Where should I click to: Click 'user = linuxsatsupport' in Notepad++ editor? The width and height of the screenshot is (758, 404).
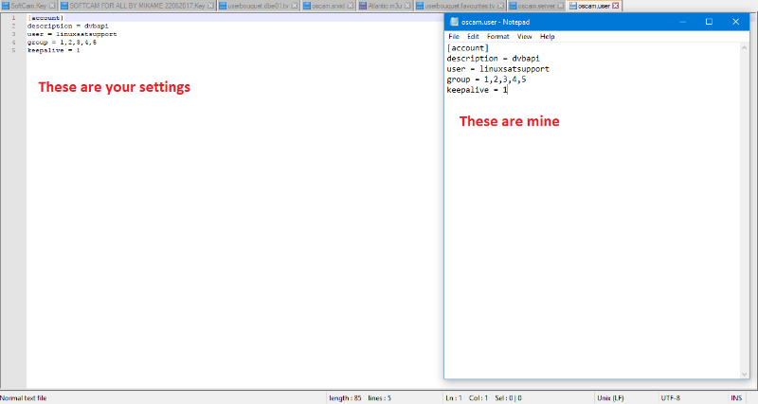(x=72, y=34)
